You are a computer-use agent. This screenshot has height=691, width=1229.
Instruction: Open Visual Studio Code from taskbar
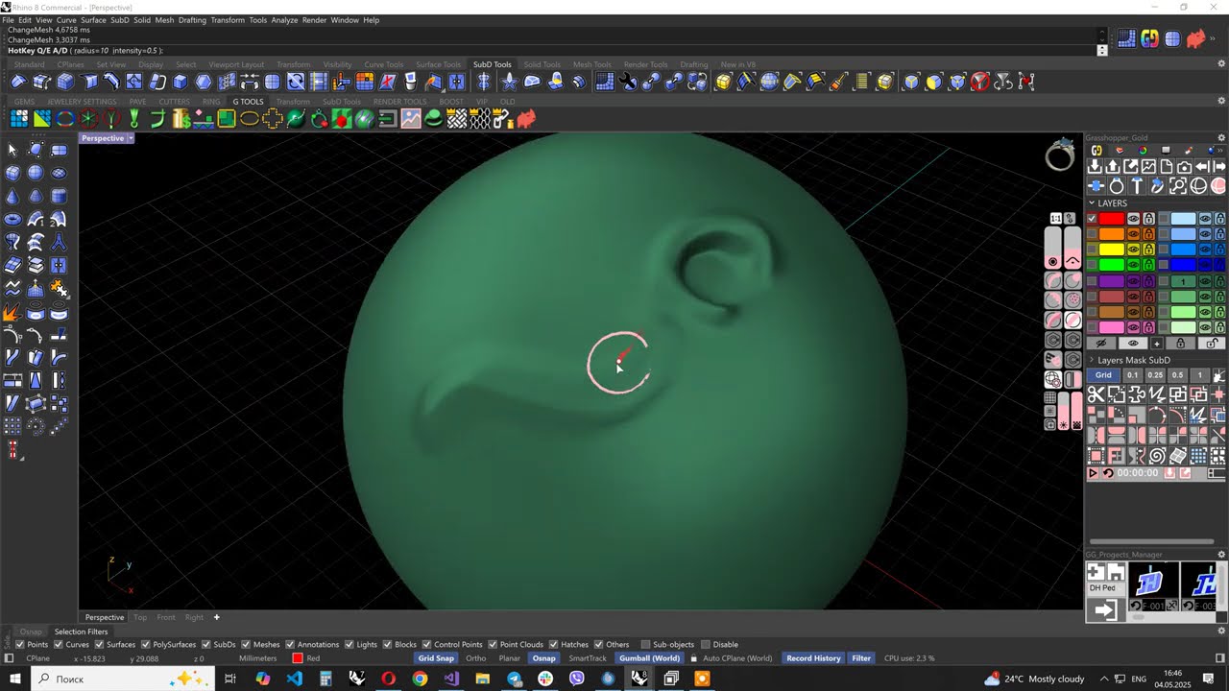click(x=295, y=679)
